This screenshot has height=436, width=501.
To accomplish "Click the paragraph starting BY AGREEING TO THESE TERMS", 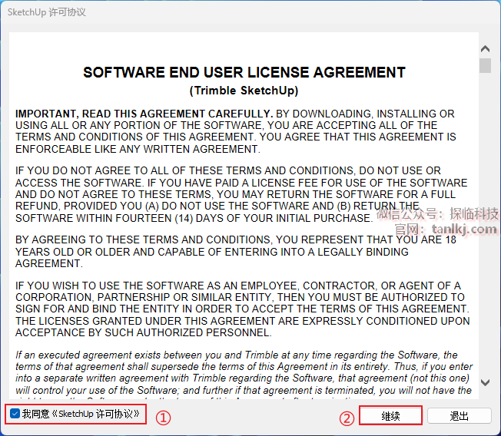I will pos(236,252).
